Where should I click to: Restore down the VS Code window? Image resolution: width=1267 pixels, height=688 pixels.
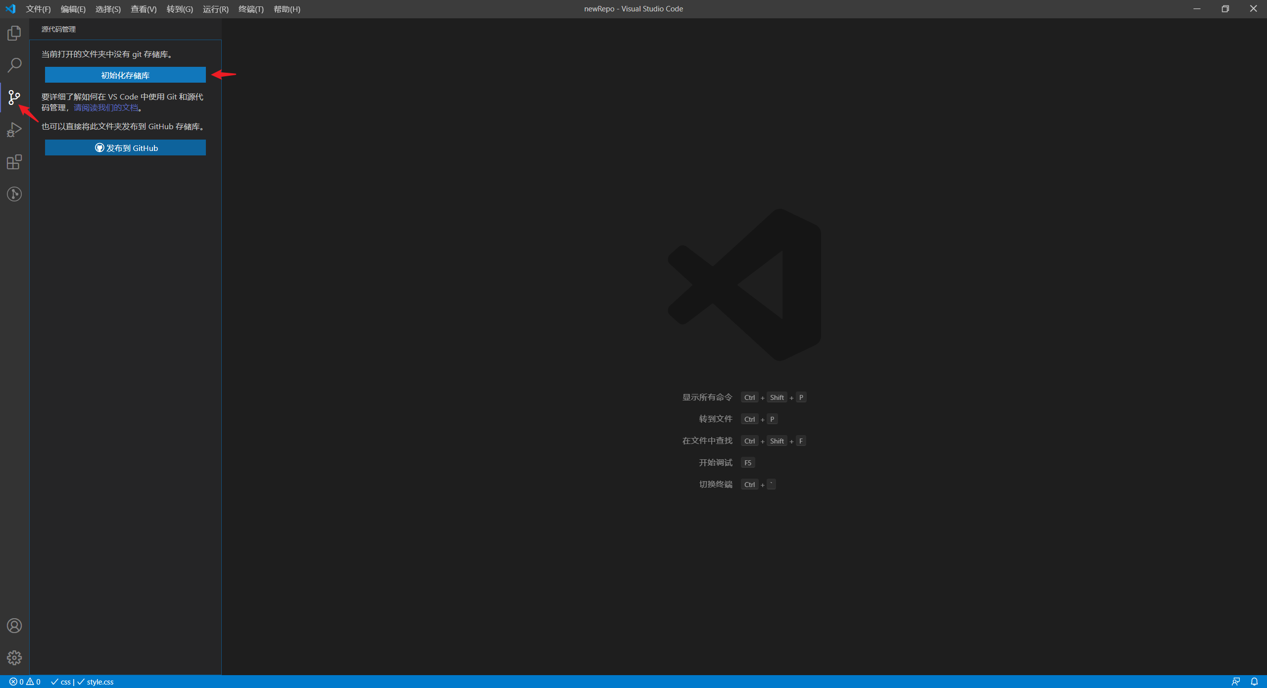pyautogui.click(x=1225, y=9)
